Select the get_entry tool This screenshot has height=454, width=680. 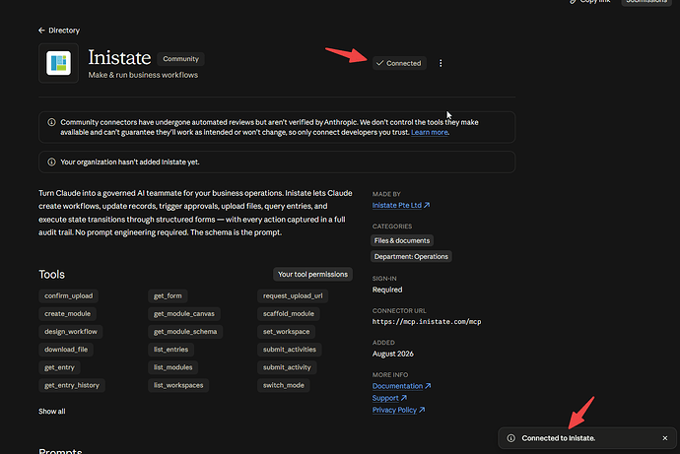(59, 367)
